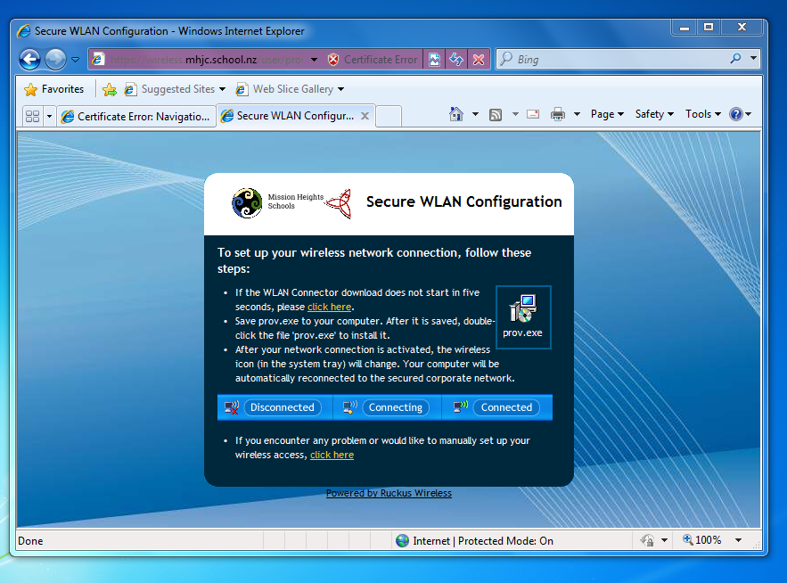Screen dimensions: 787x583
Task: Open the Safety menu
Action: point(653,114)
